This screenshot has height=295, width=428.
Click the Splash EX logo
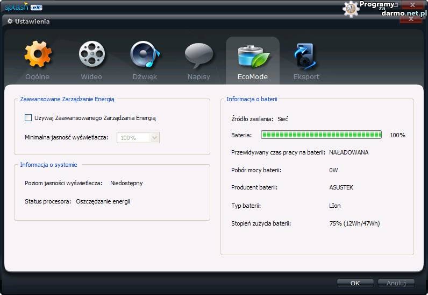[22, 7]
